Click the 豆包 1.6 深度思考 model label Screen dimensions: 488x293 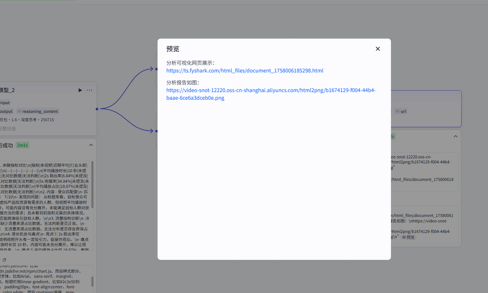click(x=27, y=120)
